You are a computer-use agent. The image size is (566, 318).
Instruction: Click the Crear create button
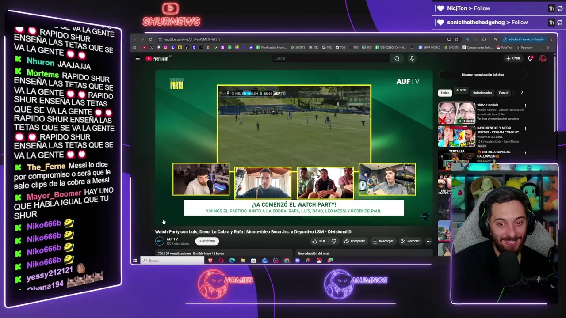(x=513, y=58)
